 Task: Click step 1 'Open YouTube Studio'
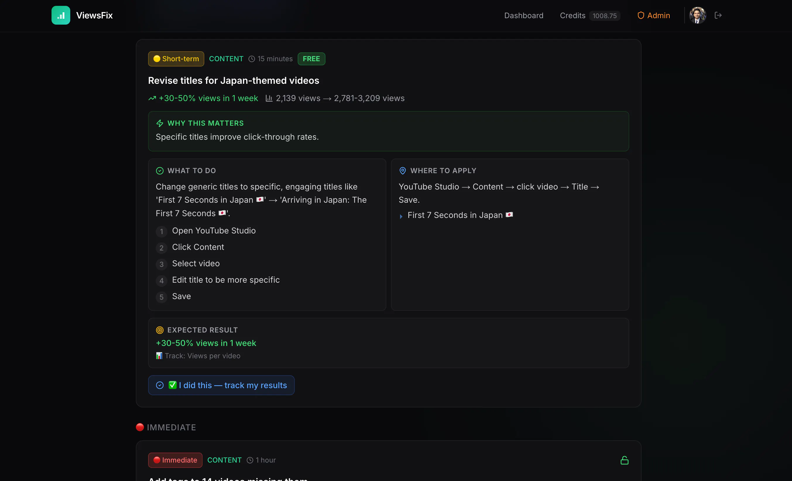click(x=214, y=231)
